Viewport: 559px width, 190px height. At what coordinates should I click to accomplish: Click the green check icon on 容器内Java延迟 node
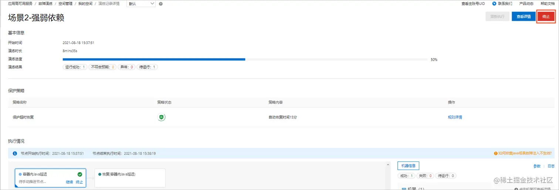coord(80,174)
